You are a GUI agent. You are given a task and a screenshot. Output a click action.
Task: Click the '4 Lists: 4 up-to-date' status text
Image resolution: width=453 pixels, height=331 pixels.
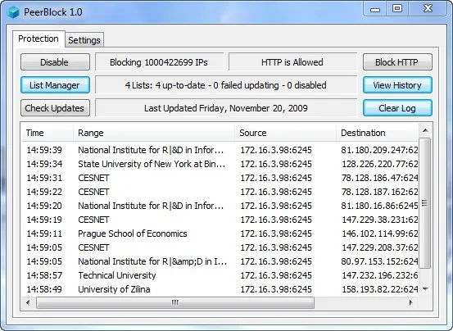pyautogui.click(x=226, y=85)
